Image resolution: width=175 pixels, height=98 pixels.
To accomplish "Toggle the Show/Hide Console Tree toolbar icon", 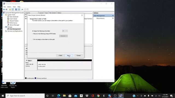I will pos(13,10).
